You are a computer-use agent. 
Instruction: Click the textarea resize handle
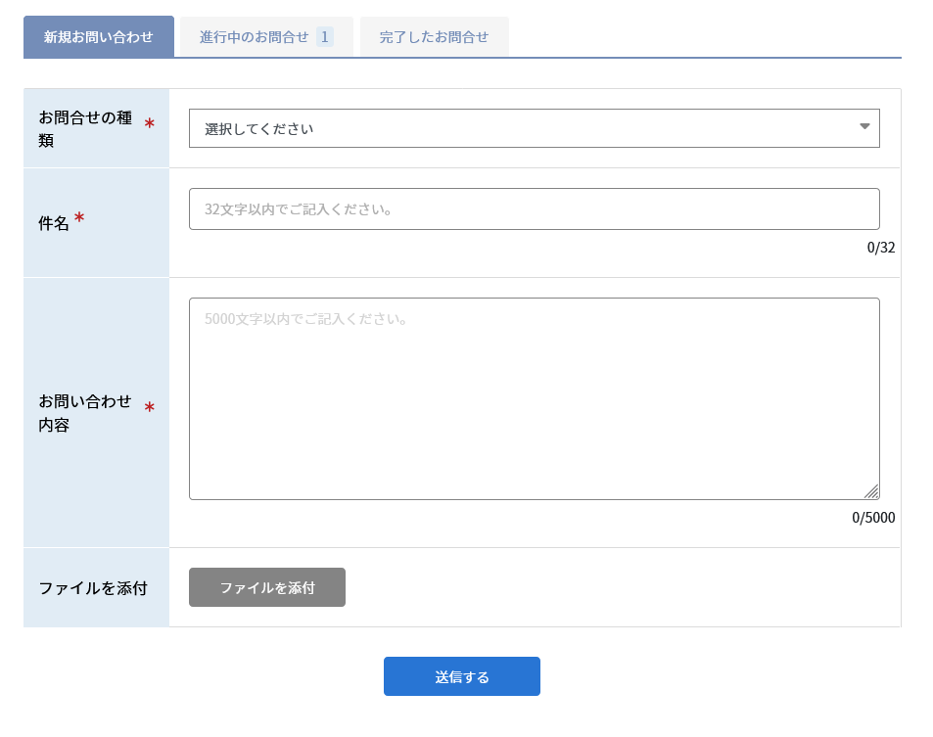[x=871, y=491]
